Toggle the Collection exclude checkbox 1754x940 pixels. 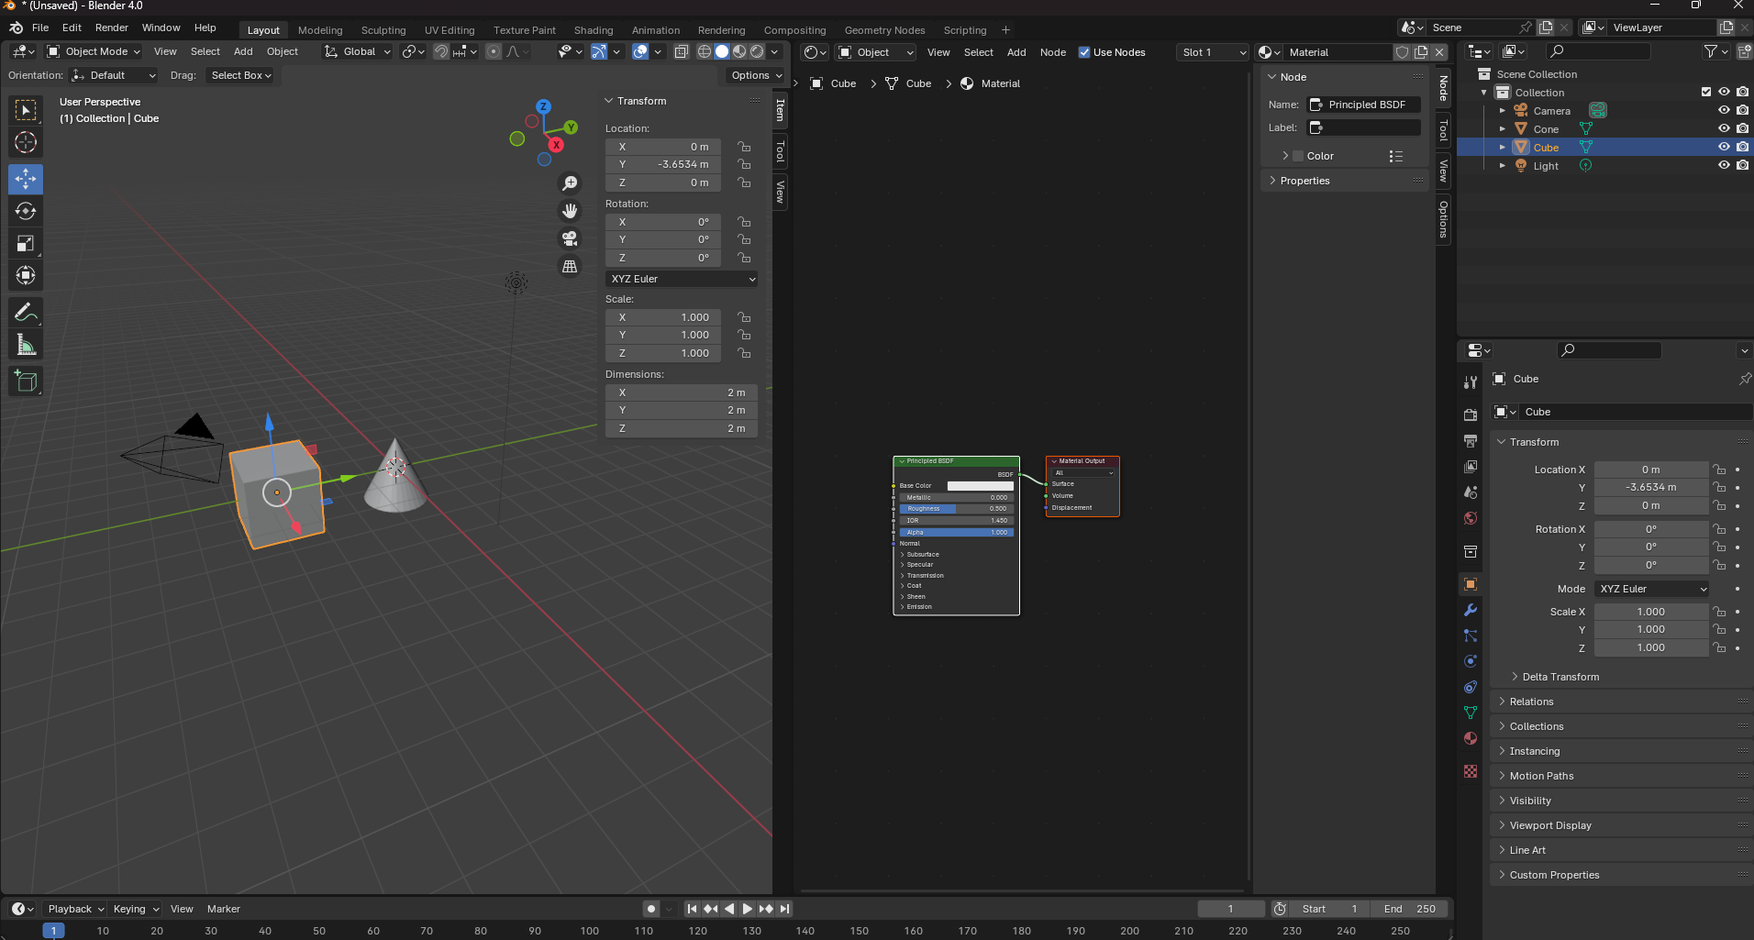pos(1706,92)
